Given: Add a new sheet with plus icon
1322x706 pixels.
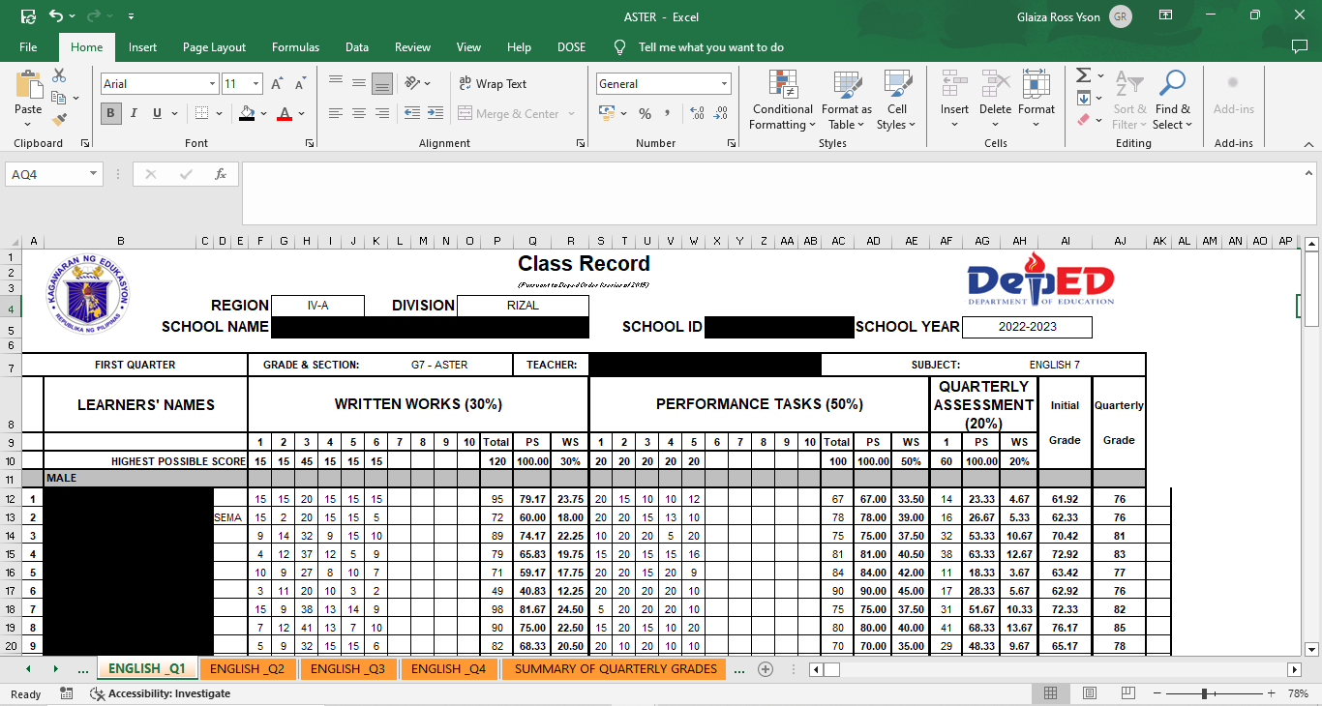Looking at the screenshot, I should click(766, 669).
